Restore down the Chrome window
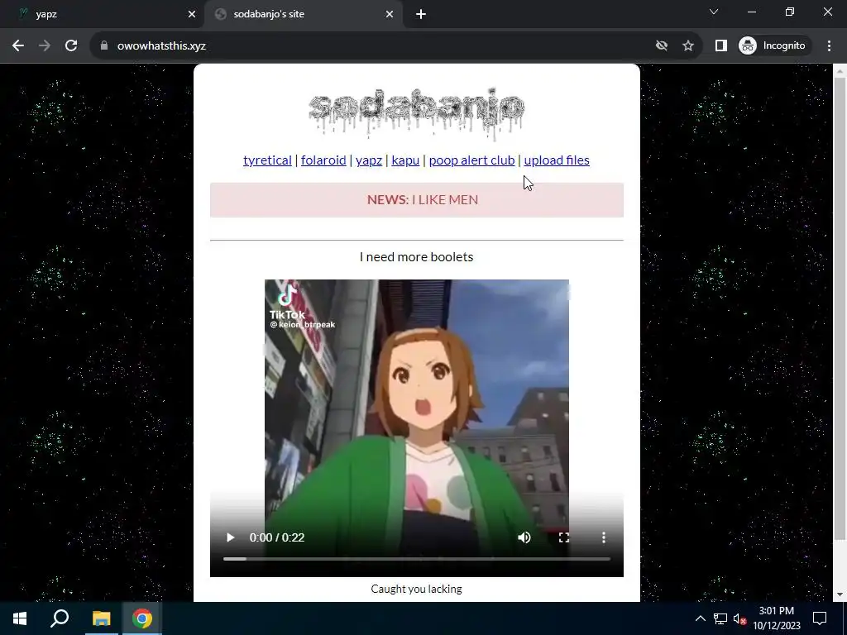 [790, 12]
